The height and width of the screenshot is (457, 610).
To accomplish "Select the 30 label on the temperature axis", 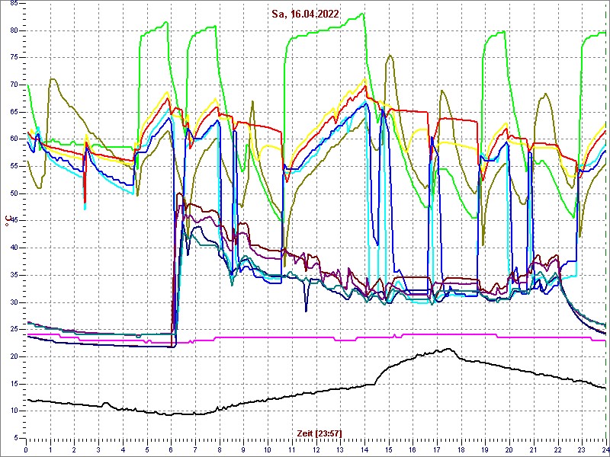I will pyautogui.click(x=14, y=302).
